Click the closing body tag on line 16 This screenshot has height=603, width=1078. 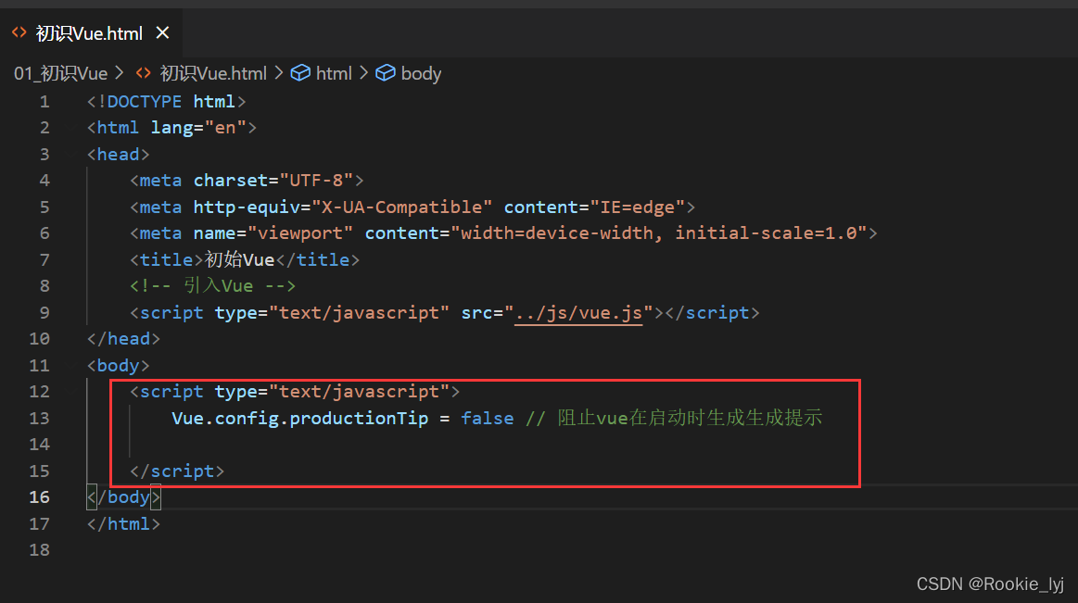124,497
